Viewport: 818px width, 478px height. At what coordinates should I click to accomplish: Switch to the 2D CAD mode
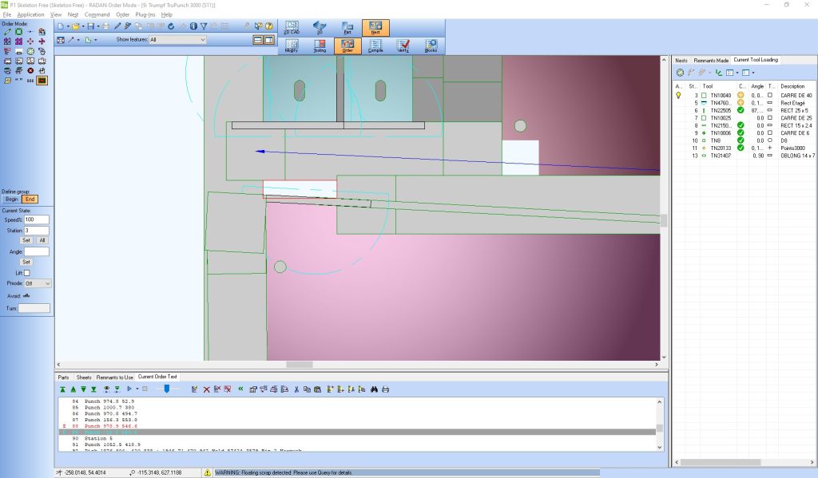click(x=292, y=28)
